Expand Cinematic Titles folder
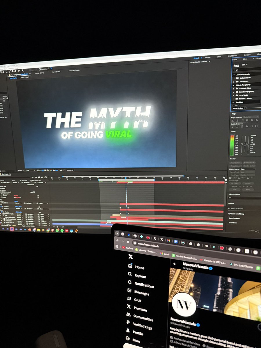Screen dimensions: 261x348 234,88
